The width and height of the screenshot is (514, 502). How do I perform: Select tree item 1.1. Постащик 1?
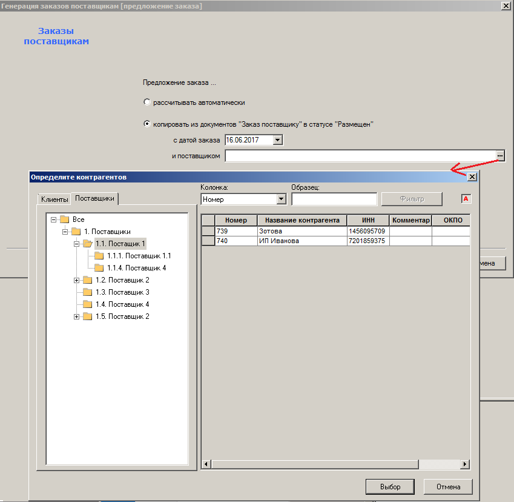(x=120, y=244)
